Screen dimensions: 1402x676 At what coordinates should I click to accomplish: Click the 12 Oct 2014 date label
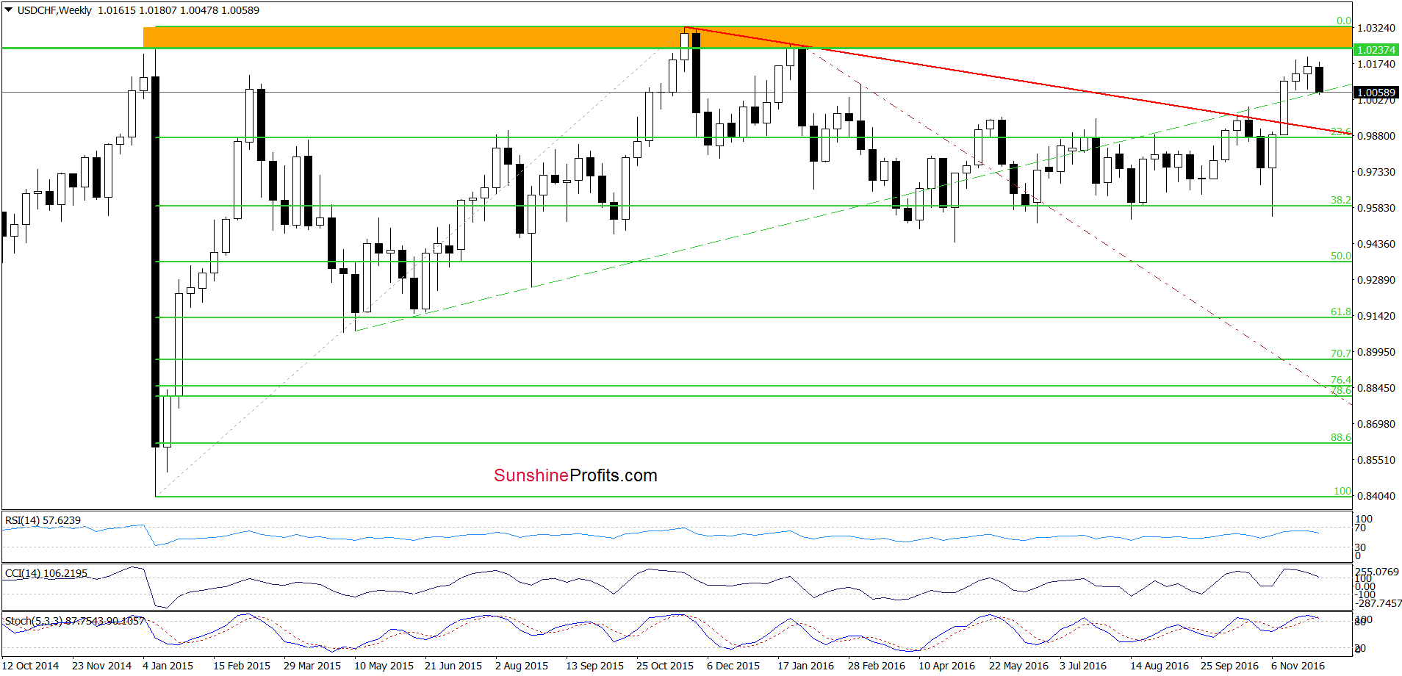tap(31, 666)
